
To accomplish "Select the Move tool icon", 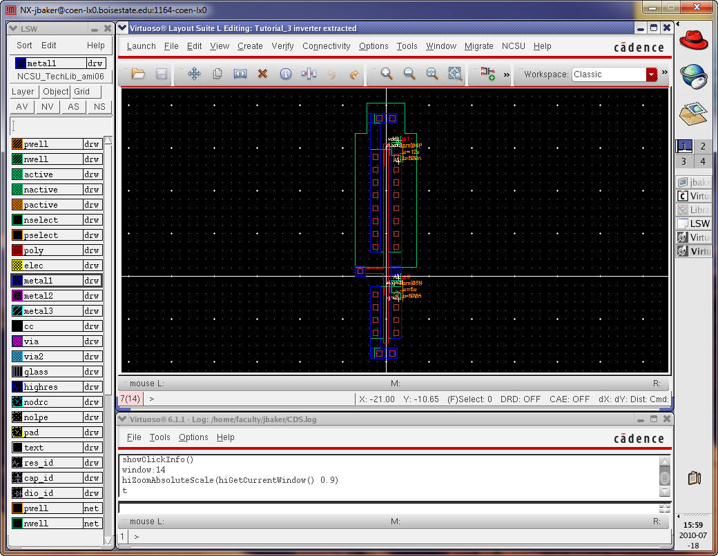I will coord(194,74).
